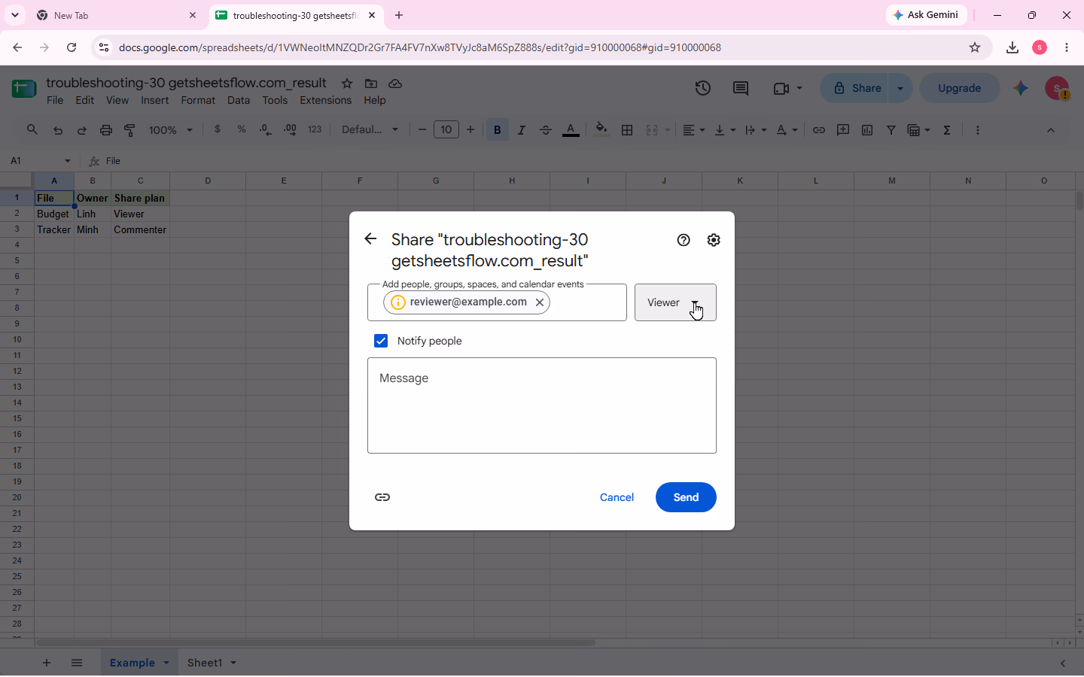Image resolution: width=1084 pixels, height=677 pixels.
Task: Click the Undo icon
Action: click(58, 130)
